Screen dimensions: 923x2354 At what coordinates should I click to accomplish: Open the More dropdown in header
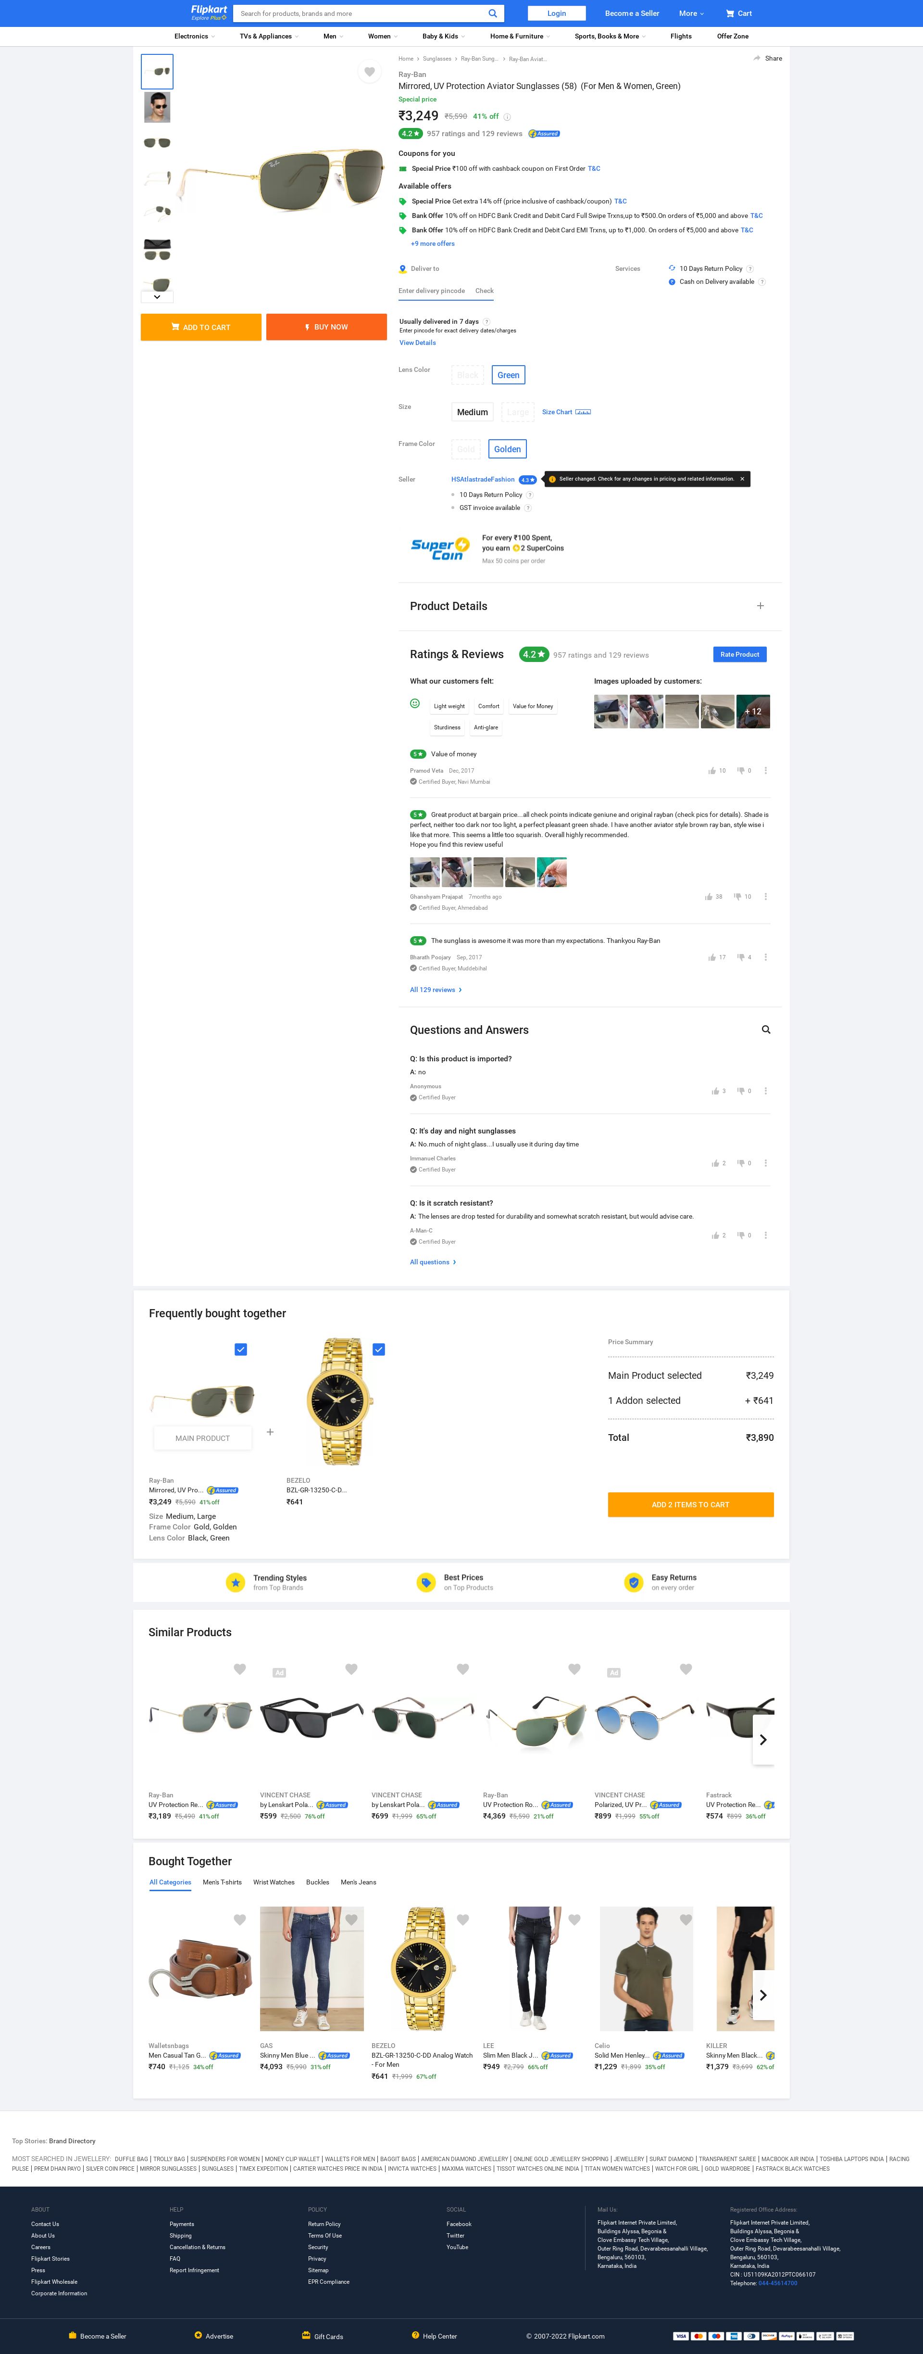tap(690, 13)
